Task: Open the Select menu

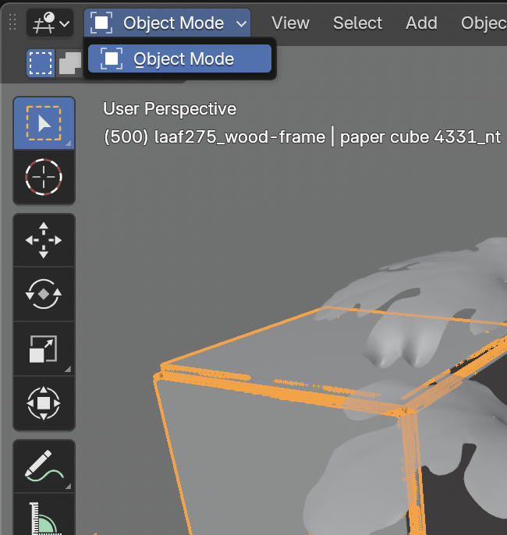Action: point(357,23)
